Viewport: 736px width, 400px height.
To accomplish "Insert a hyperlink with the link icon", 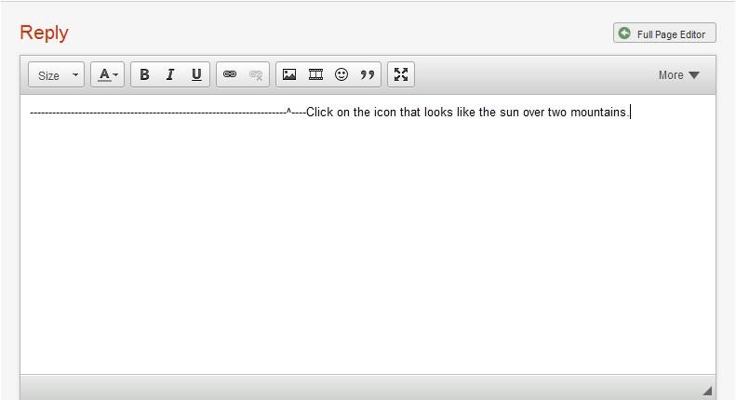I will coord(230,75).
